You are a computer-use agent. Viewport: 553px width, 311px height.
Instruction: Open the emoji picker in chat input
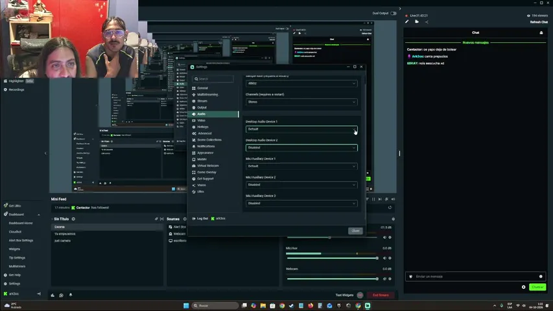541,277
